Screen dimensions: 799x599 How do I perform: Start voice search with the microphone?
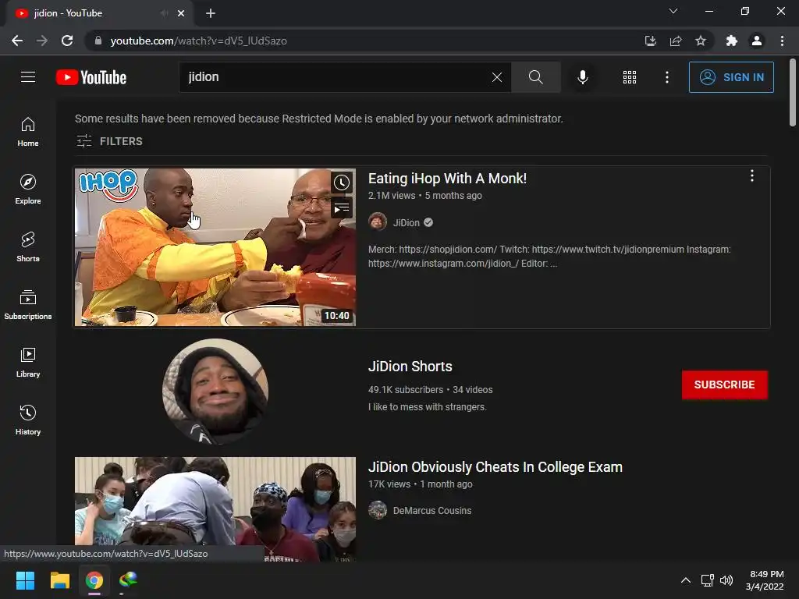(582, 77)
